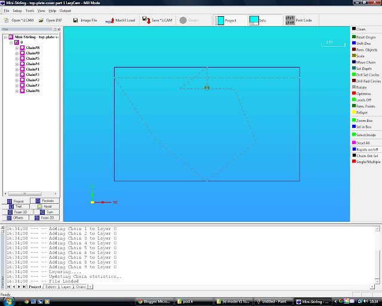382x306 pixels.
Task: Click Rem. Points tool
Action: tap(363, 106)
